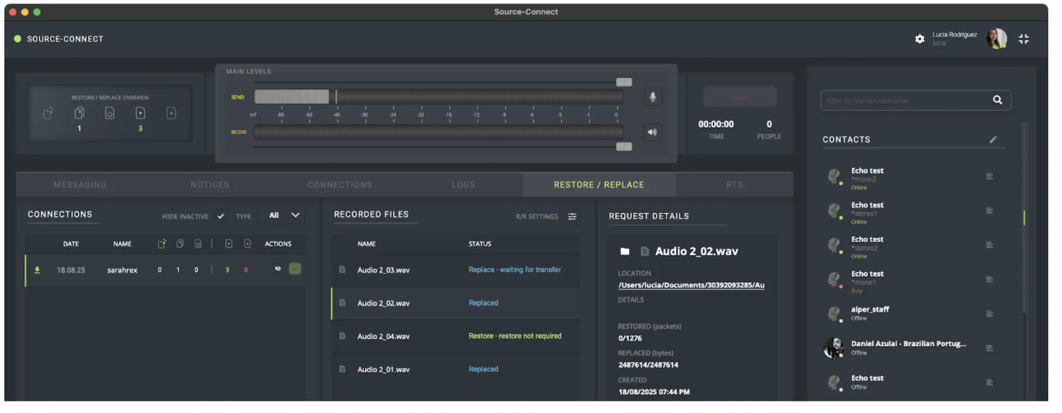Click the file icon beside Audio 2_02.wav
The height and width of the screenshot is (413, 1062).
(342, 303)
